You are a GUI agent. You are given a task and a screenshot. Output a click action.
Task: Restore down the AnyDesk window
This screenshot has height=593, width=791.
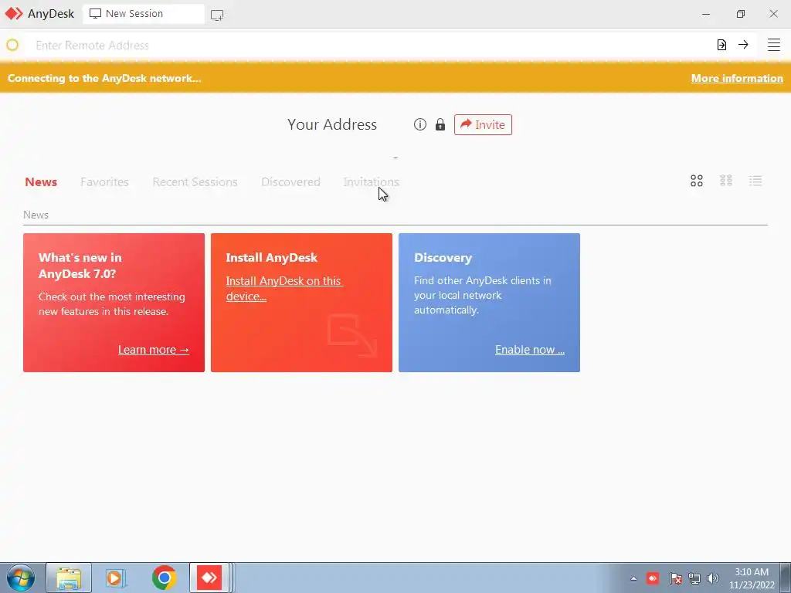[740, 14]
